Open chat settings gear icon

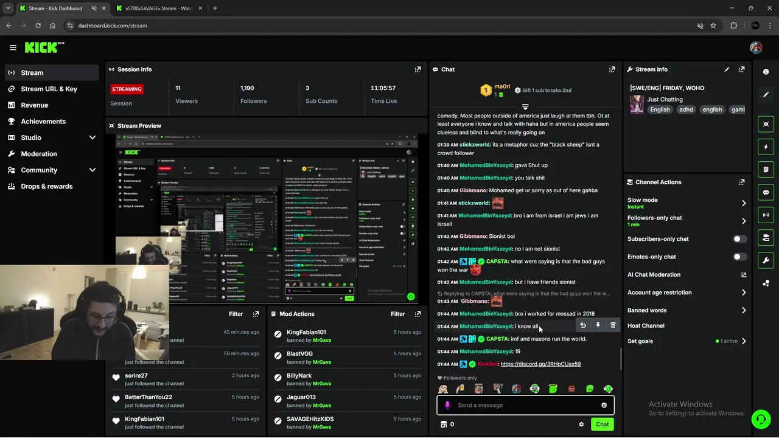point(581,425)
